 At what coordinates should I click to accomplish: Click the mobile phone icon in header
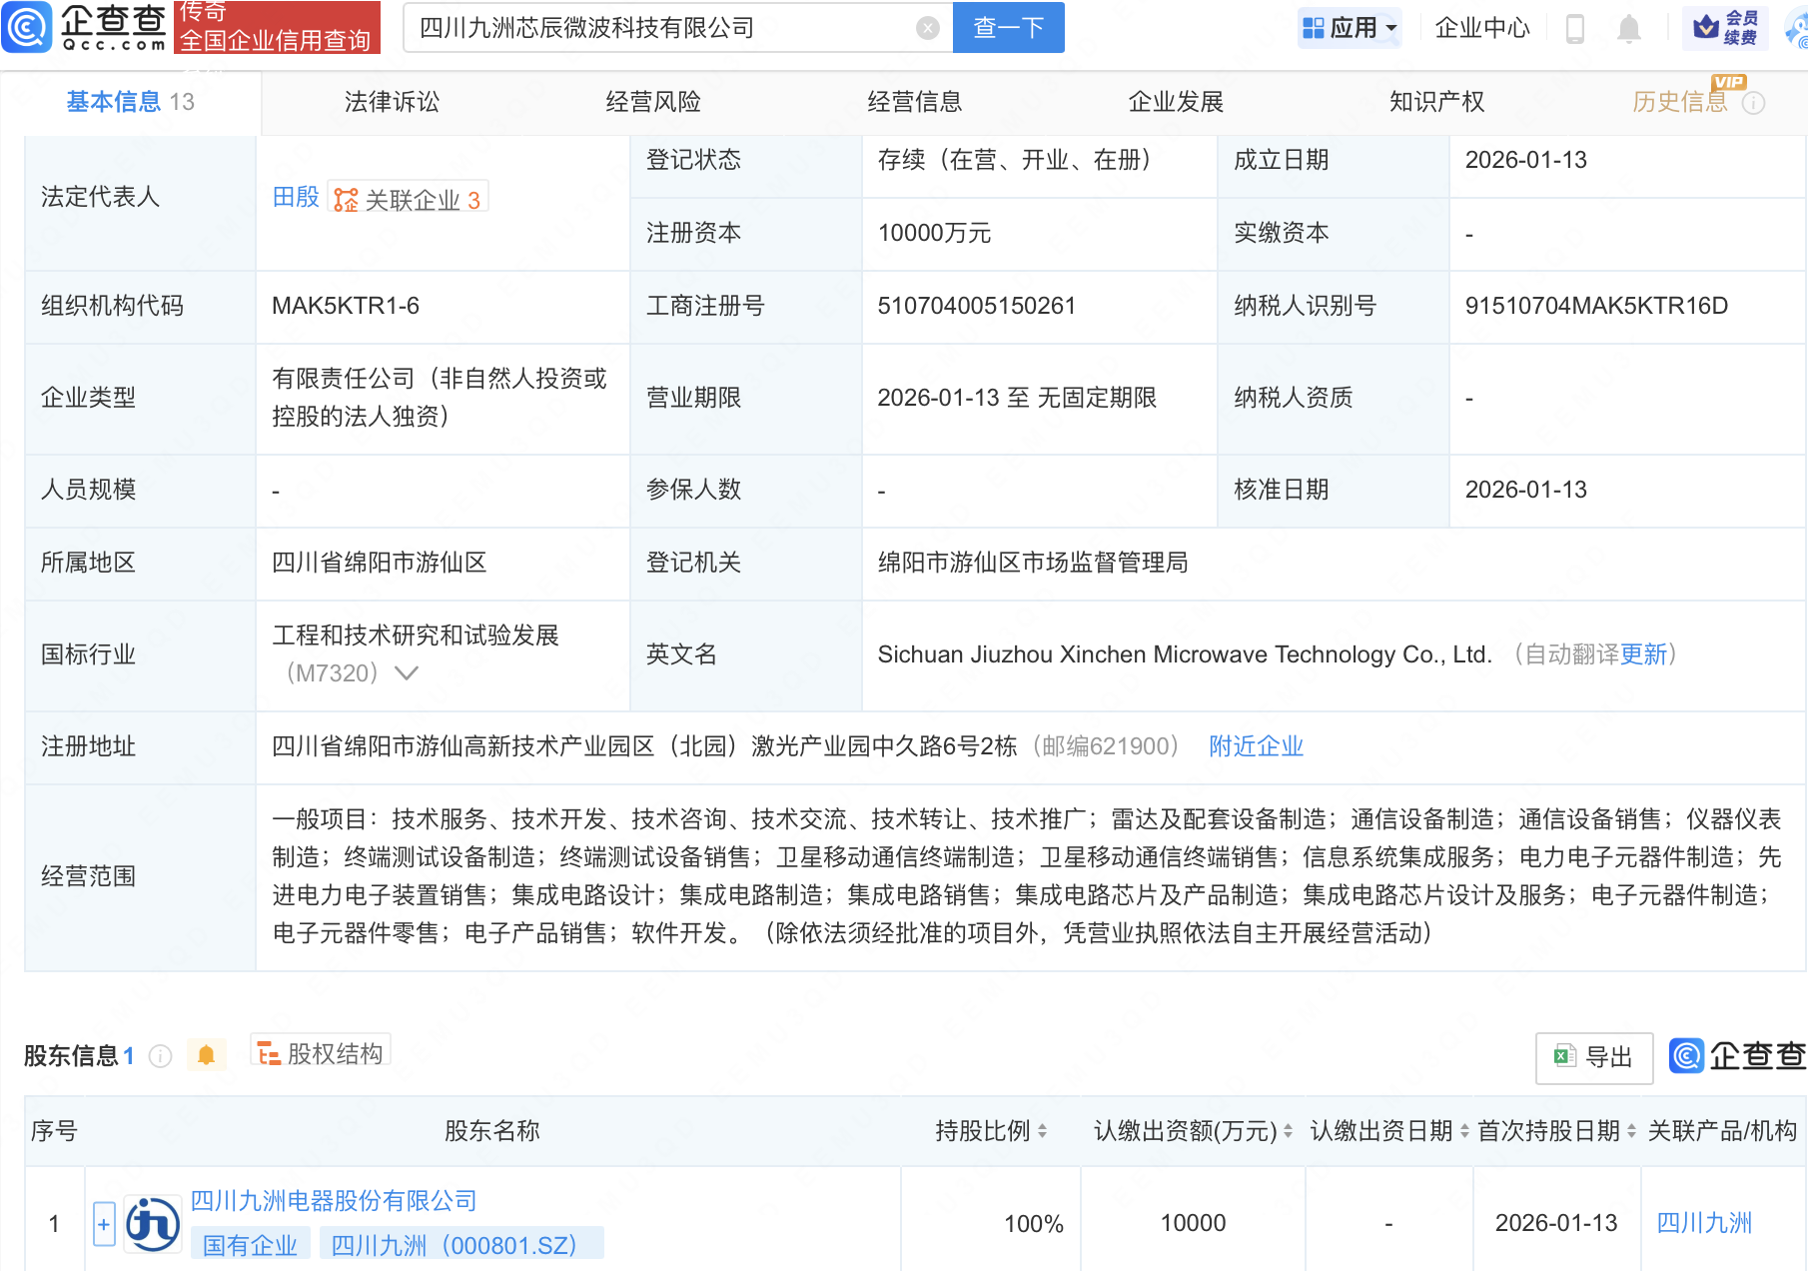click(1575, 28)
